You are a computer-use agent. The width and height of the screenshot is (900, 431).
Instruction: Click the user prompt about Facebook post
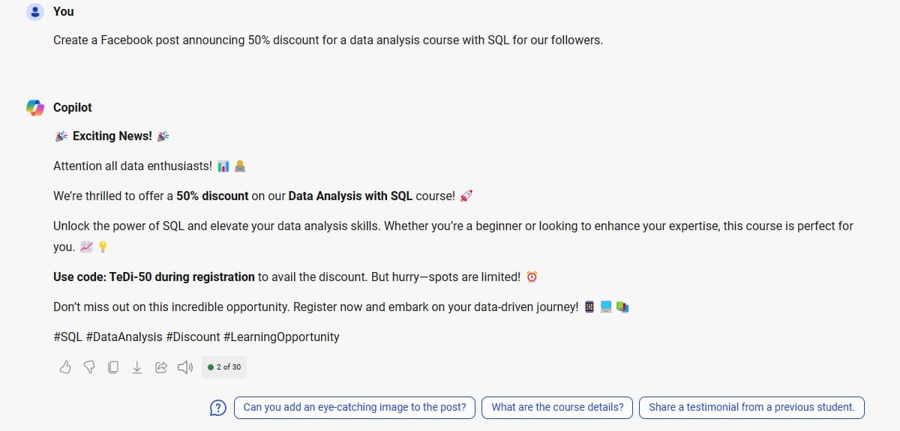click(328, 40)
